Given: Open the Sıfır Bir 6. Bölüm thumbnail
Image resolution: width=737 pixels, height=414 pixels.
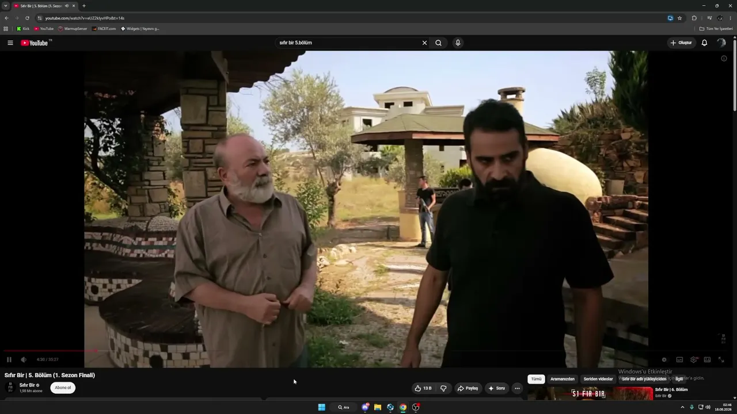Looking at the screenshot, I should [x=590, y=394].
